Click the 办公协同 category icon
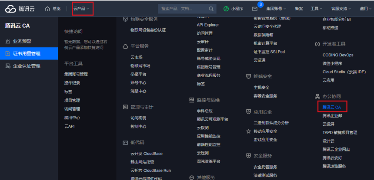Viewport: 374px width, 180px height. (x=317, y=96)
